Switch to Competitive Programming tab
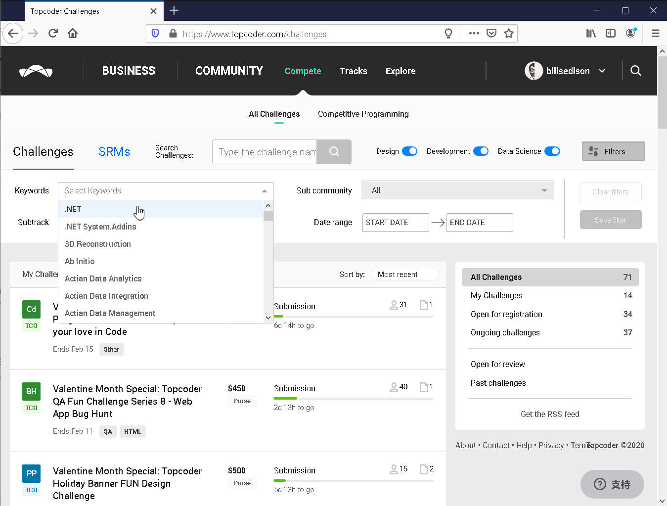 363,114
